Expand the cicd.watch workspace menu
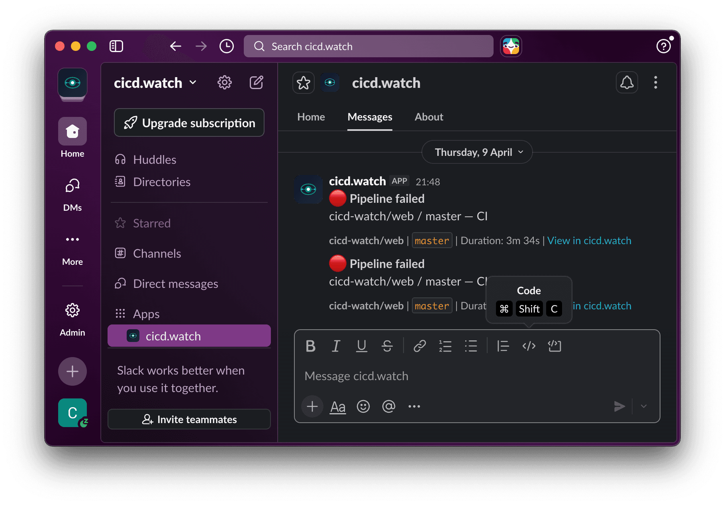The image size is (725, 505). (155, 83)
